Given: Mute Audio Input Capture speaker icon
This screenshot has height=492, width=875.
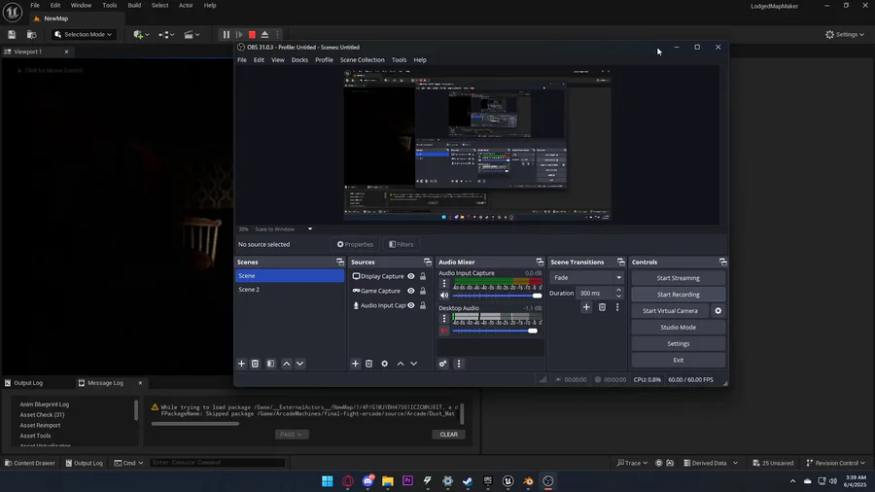Looking at the screenshot, I should click(444, 296).
